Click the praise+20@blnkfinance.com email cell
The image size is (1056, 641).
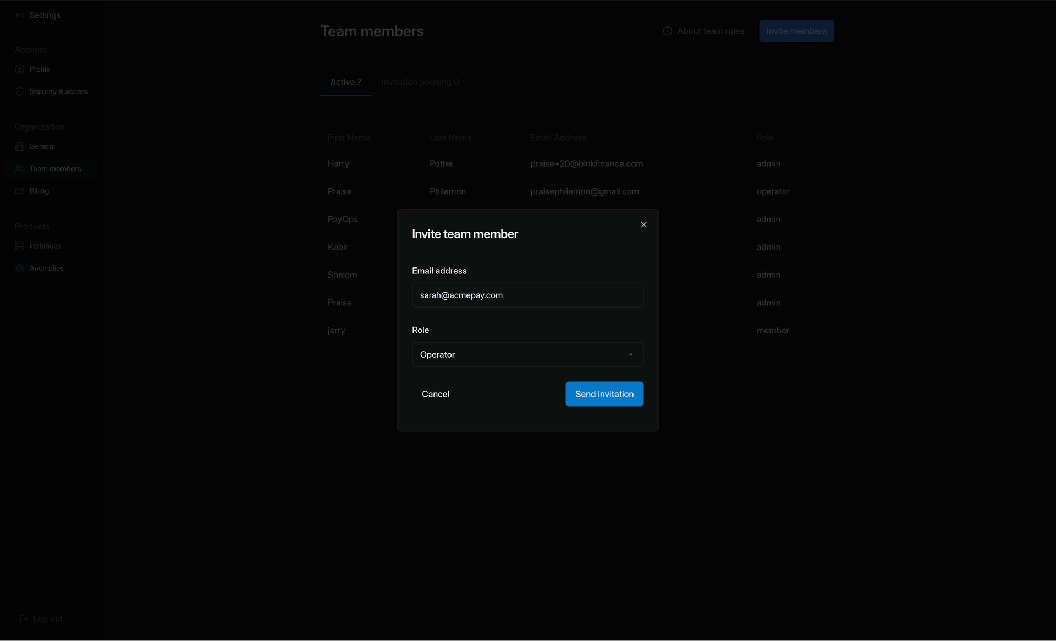tap(587, 163)
